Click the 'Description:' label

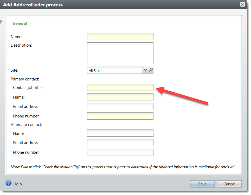21,45
